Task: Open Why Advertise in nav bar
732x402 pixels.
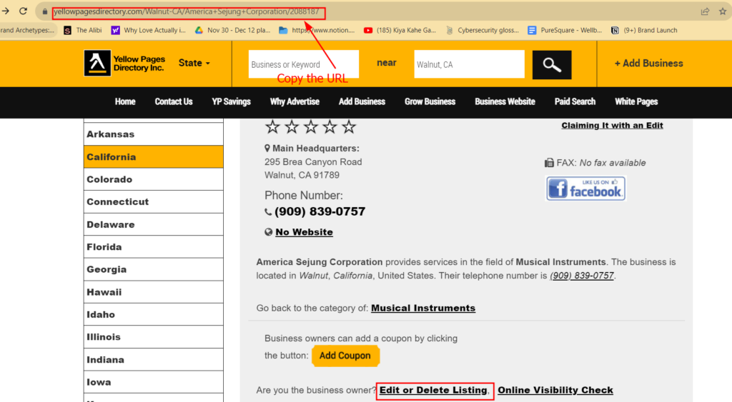Action: pyautogui.click(x=295, y=101)
